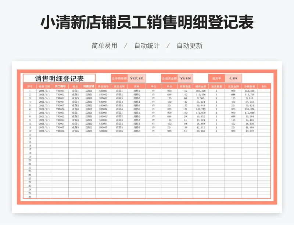Click the 单价 column header
The height and width of the screenshot is (225, 294).
[169, 86]
